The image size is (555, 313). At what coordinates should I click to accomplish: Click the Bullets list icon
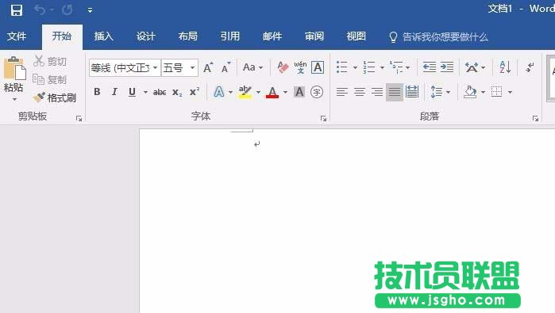point(342,67)
